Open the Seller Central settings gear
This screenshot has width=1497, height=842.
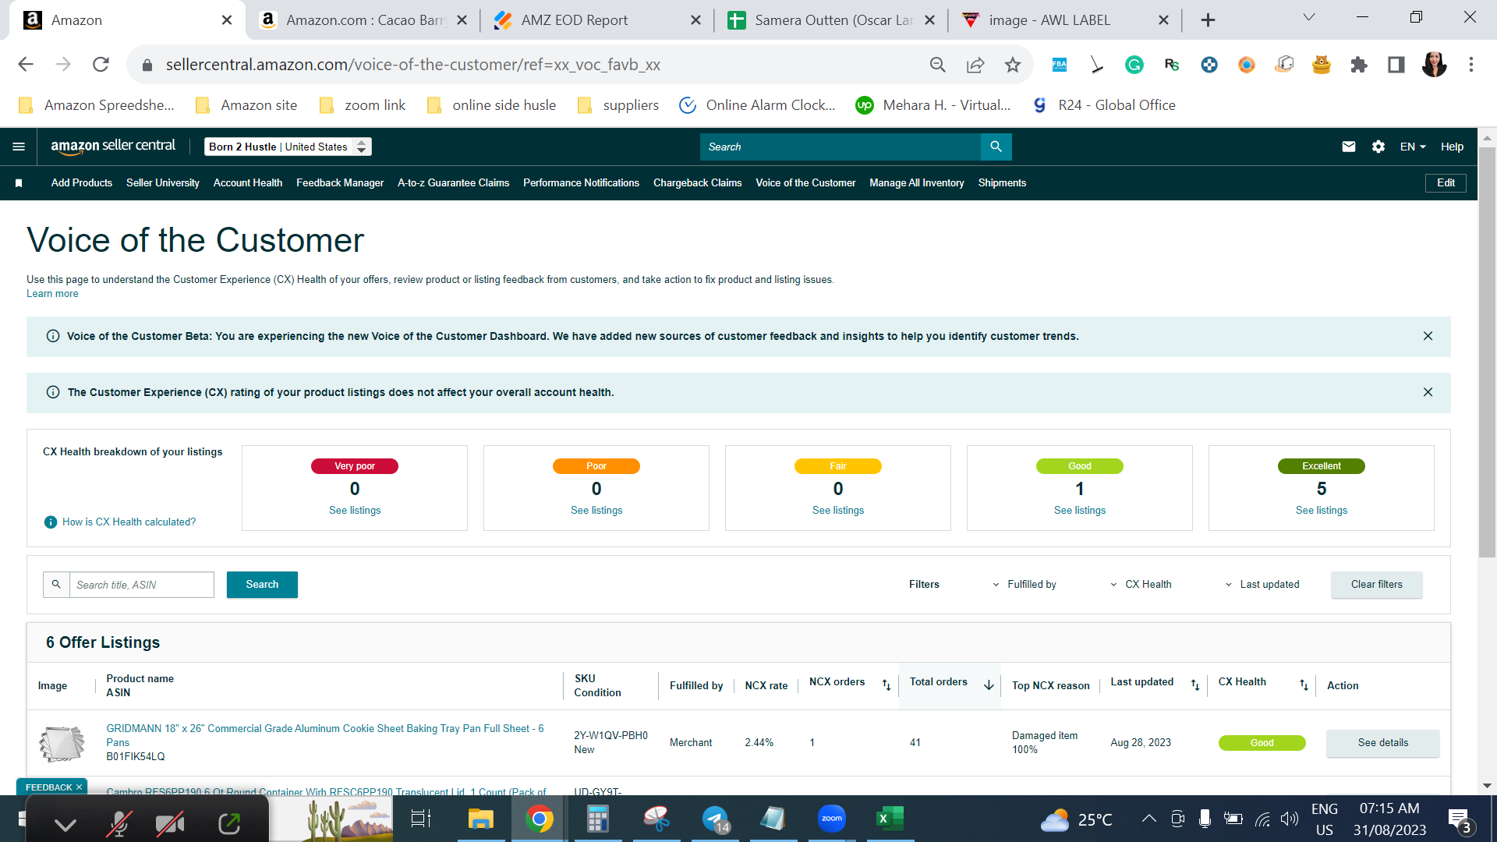[x=1378, y=147]
